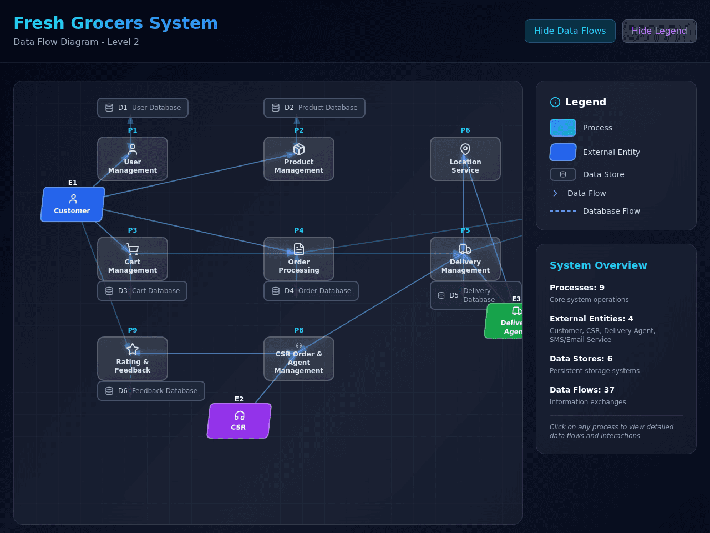
Task: Toggle the Hide Data Flows button
Action: click(570, 31)
